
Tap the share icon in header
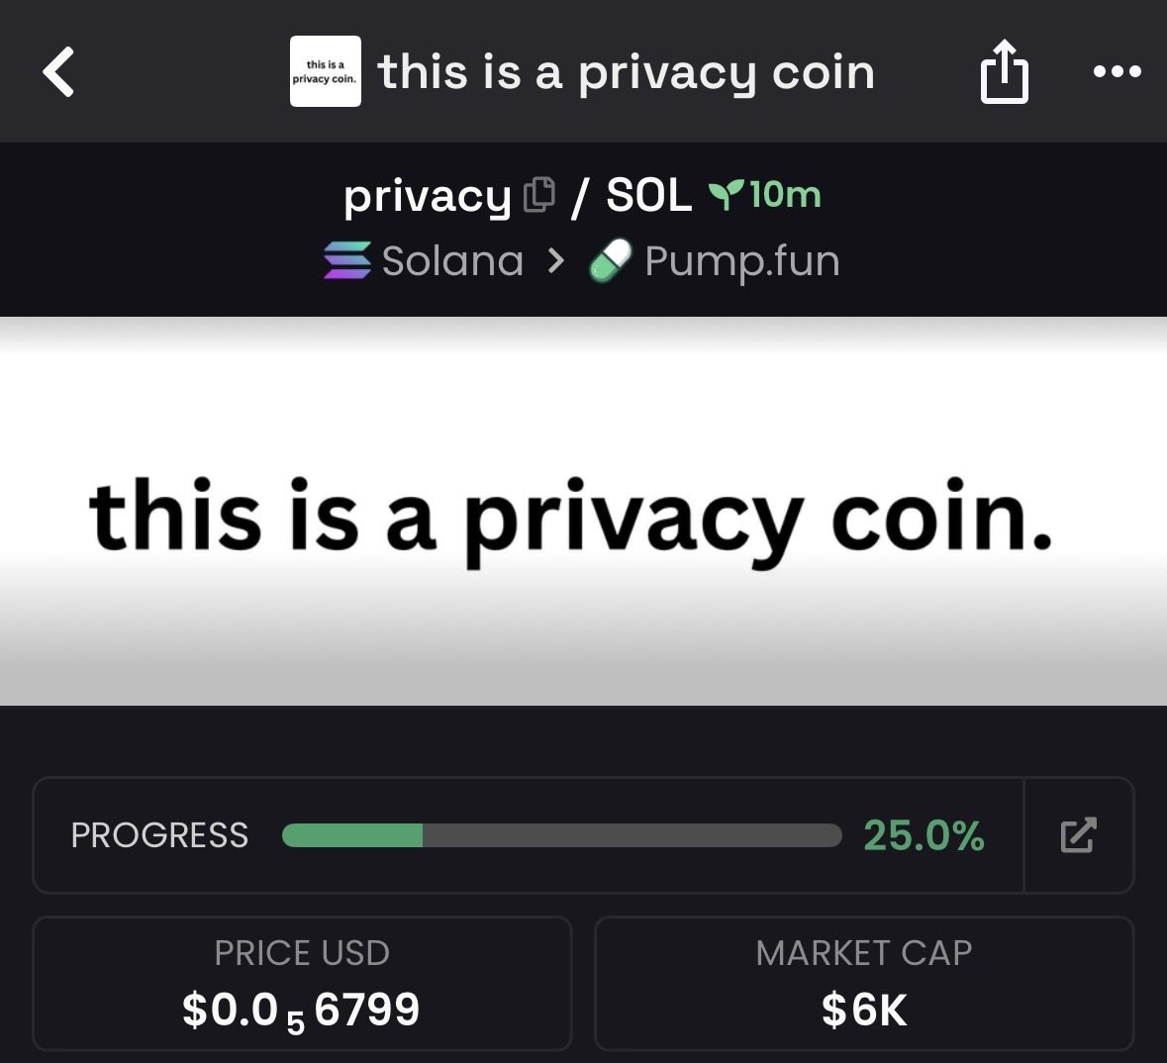(1004, 72)
